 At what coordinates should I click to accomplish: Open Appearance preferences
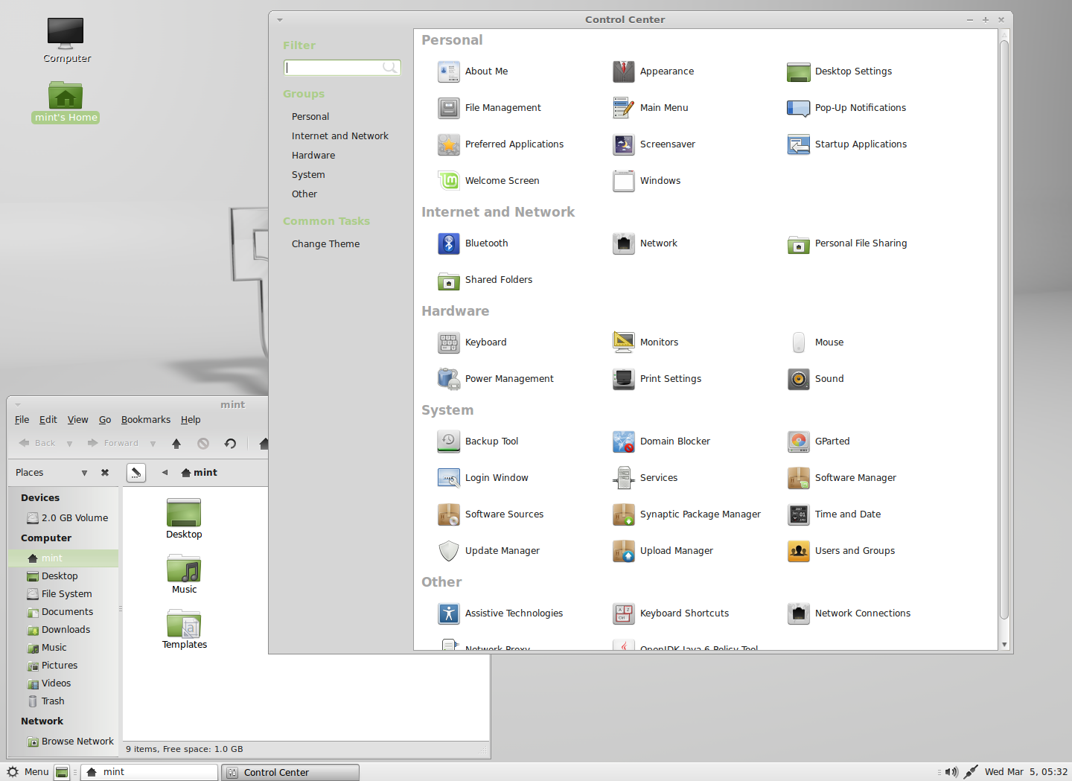654,71
